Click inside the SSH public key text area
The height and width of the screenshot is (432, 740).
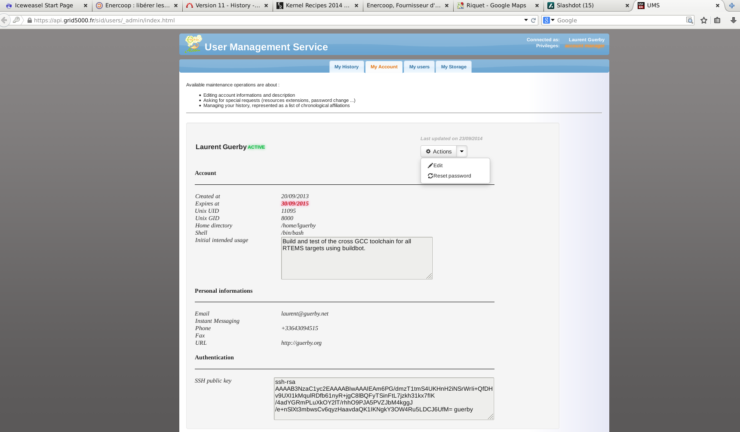coord(384,398)
